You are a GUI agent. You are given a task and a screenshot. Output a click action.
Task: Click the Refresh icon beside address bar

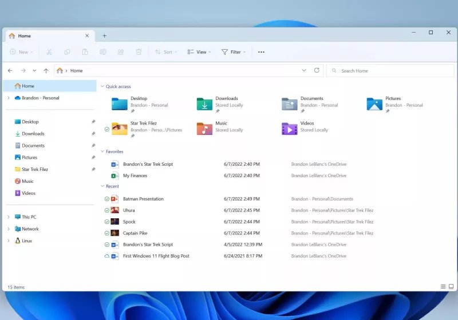317,70
